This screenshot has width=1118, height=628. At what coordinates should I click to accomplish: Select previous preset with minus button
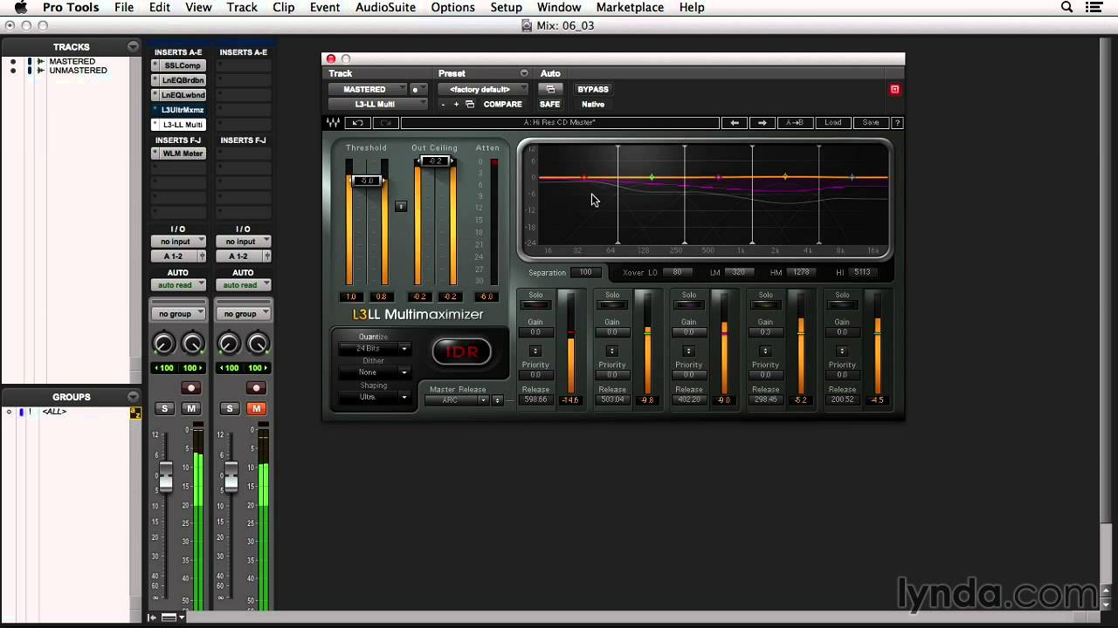click(443, 105)
